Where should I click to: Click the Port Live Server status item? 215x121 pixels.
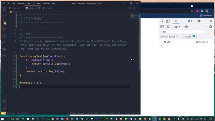coord(115,113)
